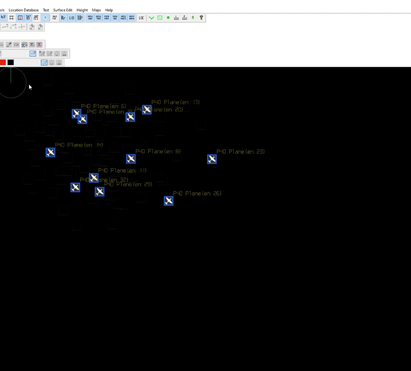Select the P40 Plane (en: 26) unit
Image resolution: width=411 pixels, height=371 pixels.
[x=169, y=201]
